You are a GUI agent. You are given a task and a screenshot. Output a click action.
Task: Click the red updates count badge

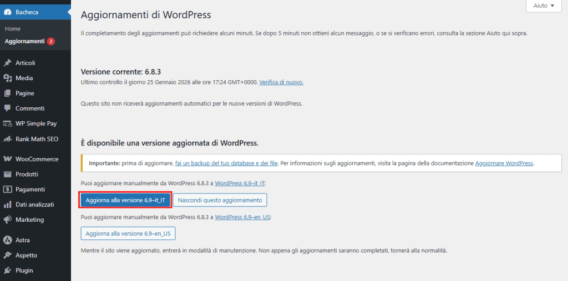[x=50, y=41]
